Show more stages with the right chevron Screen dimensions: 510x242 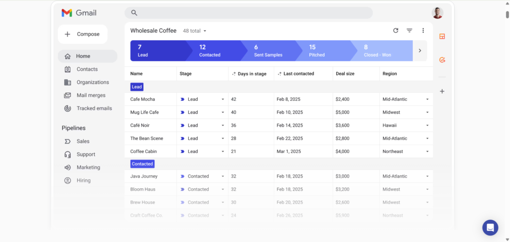click(x=420, y=51)
